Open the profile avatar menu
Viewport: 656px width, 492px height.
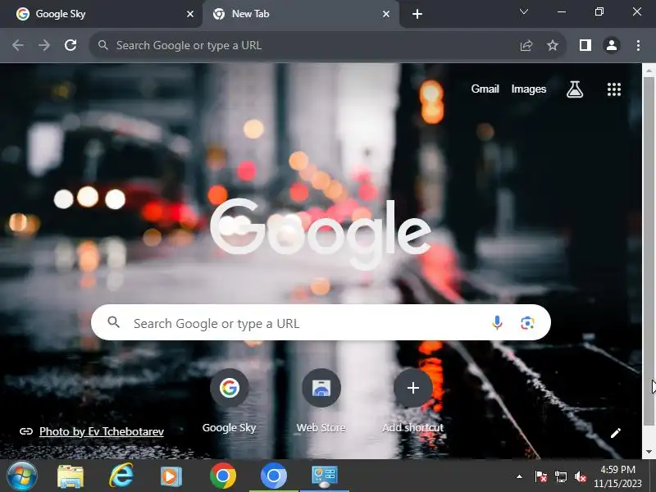(612, 45)
